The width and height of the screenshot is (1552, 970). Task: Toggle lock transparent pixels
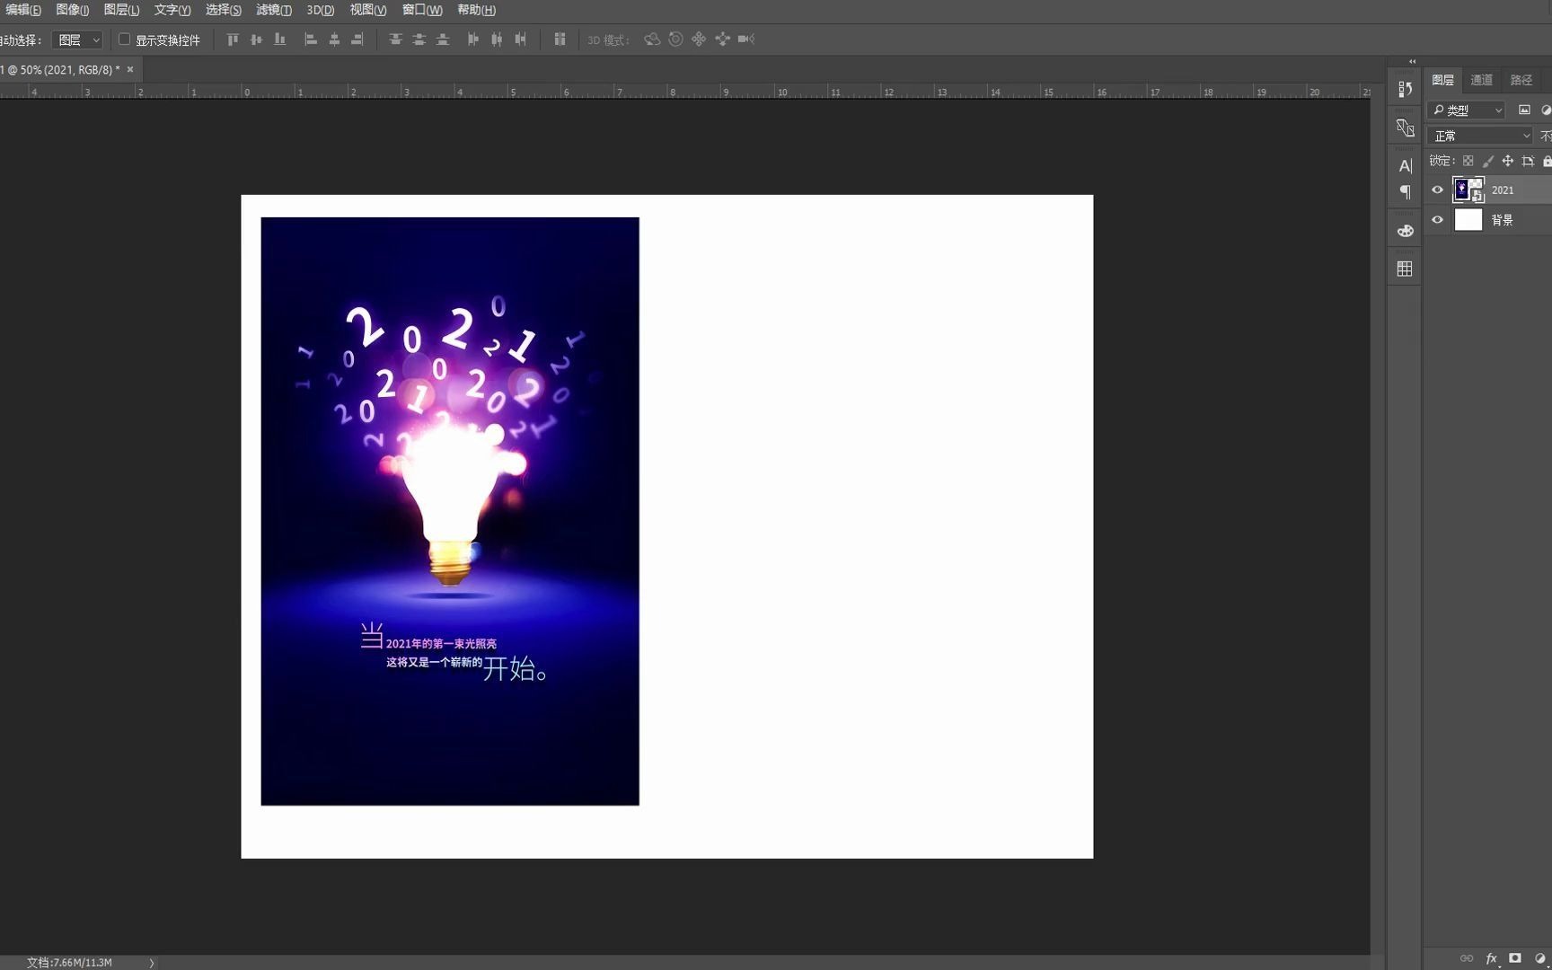click(x=1468, y=161)
